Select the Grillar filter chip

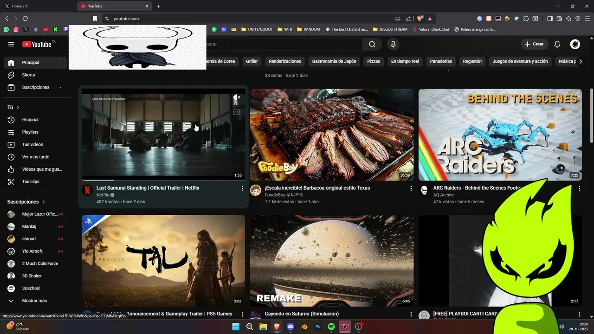(x=252, y=61)
